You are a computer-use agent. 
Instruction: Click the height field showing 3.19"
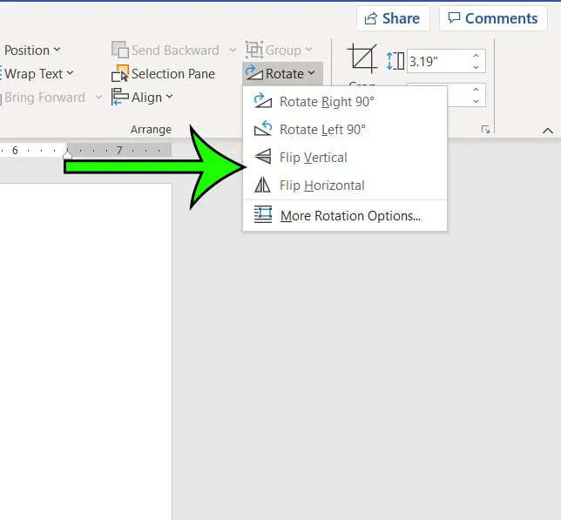click(437, 61)
